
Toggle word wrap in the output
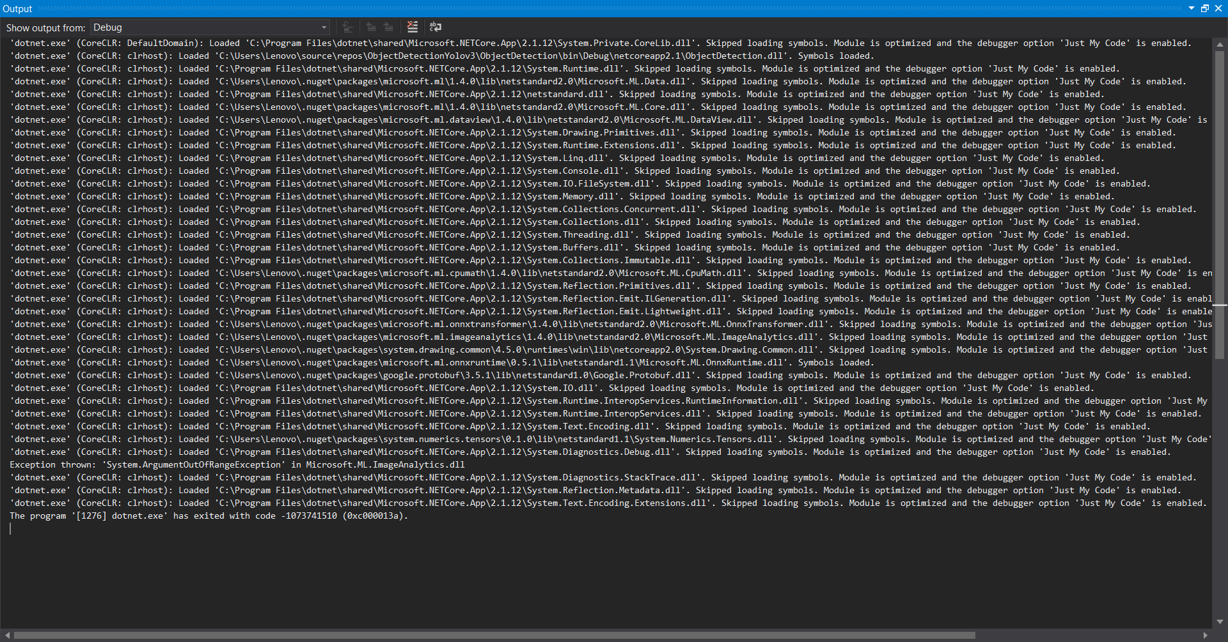(x=436, y=27)
